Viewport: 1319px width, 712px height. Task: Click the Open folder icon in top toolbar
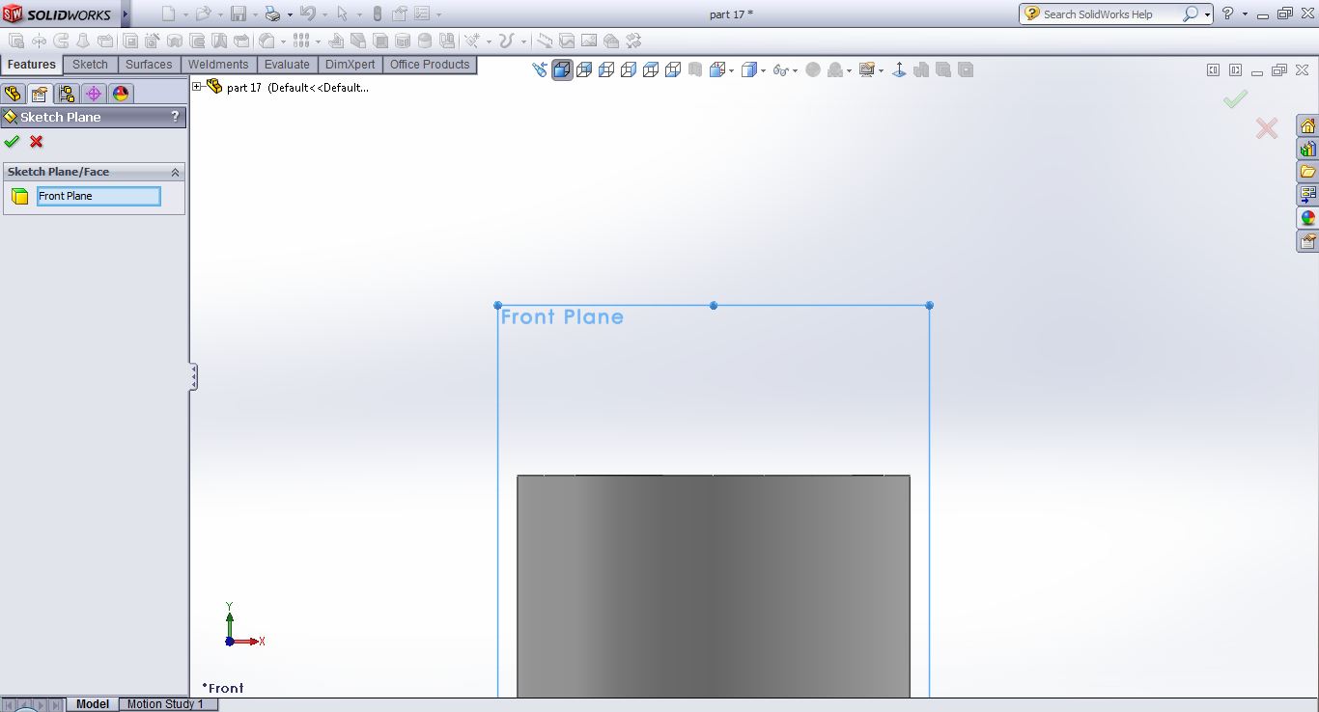tap(203, 14)
